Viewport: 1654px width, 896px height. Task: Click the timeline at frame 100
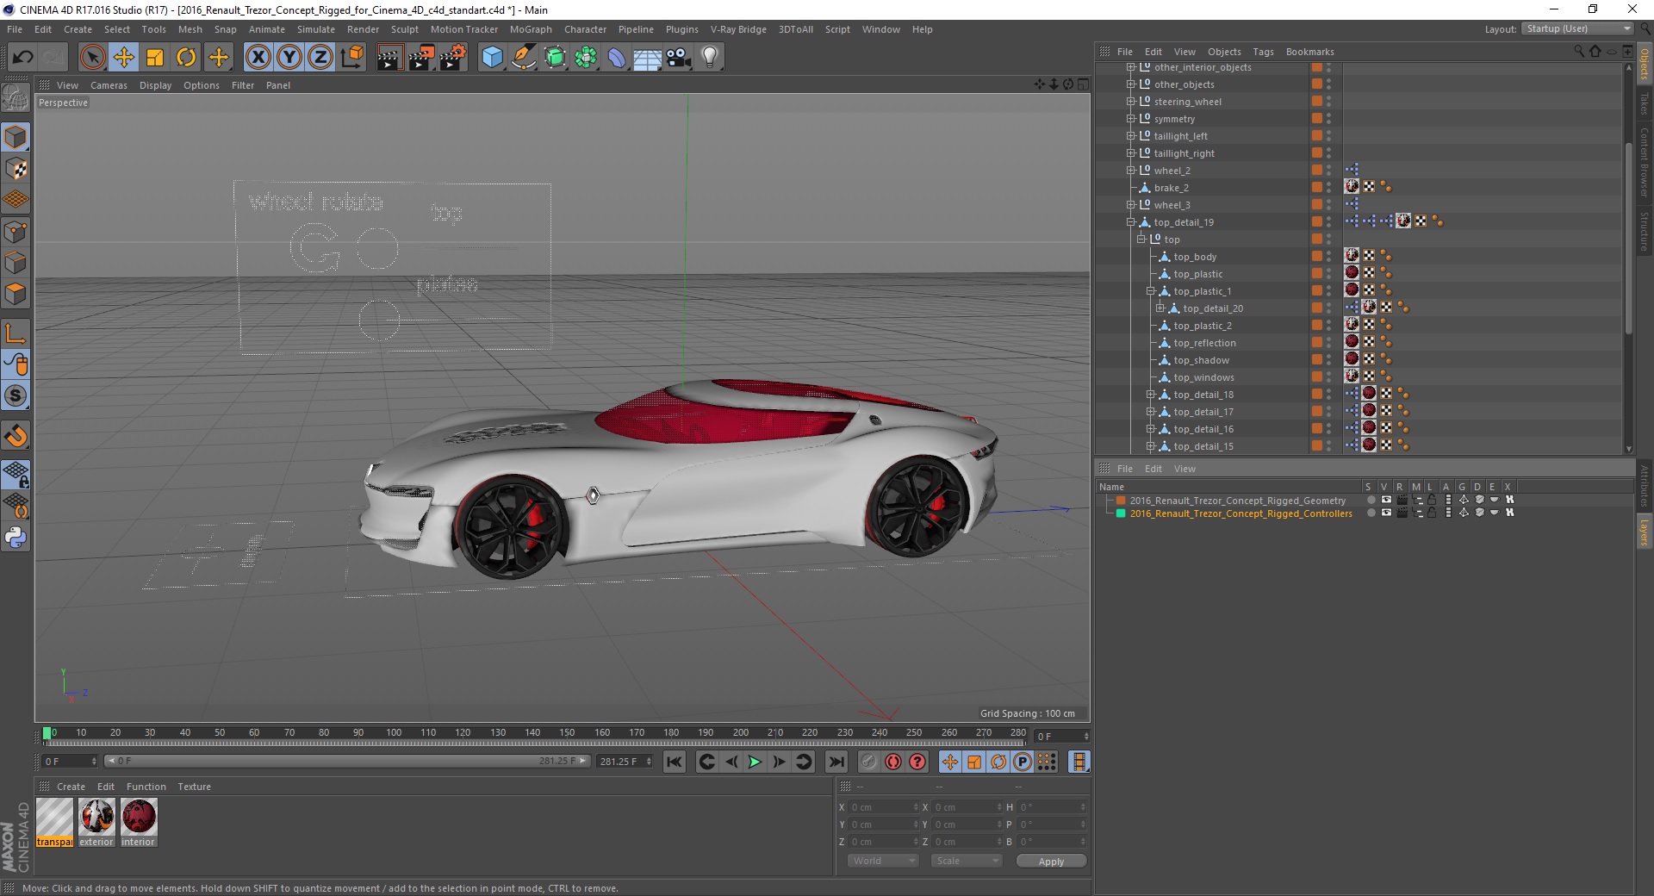point(394,733)
